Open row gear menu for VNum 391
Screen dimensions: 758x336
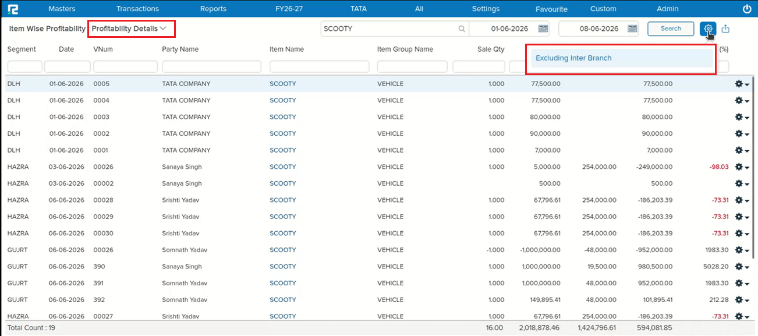tap(742, 284)
